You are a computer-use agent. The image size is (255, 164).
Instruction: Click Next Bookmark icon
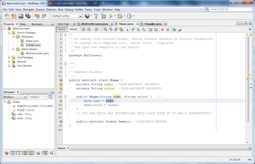tap(138, 29)
